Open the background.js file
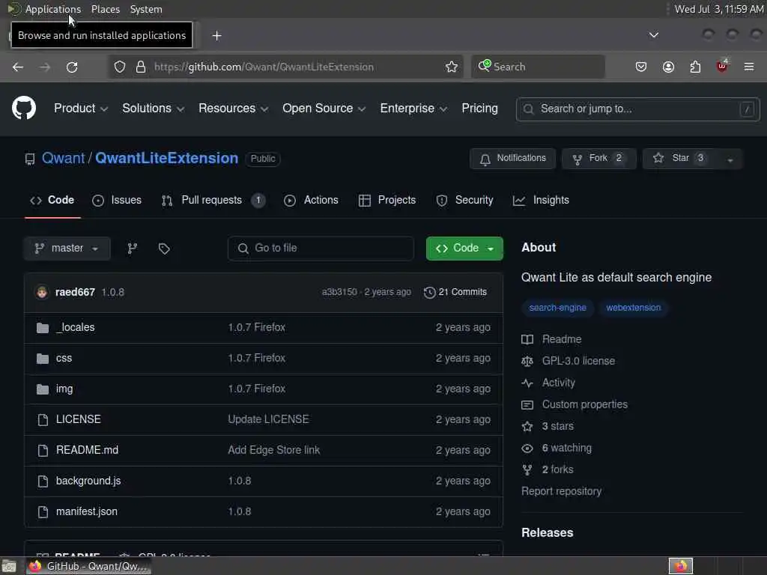The height and width of the screenshot is (575, 767). (x=88, y=481)
